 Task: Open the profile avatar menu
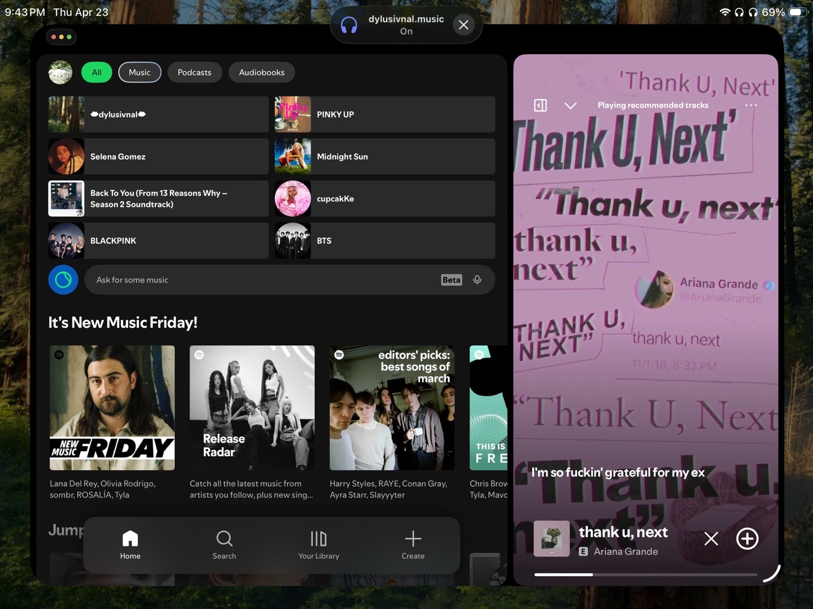coord(60,72)
